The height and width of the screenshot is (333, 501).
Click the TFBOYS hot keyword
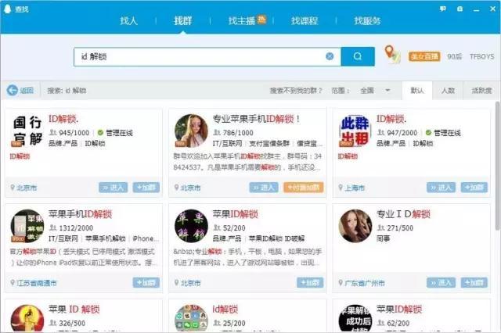click(481, 57)
